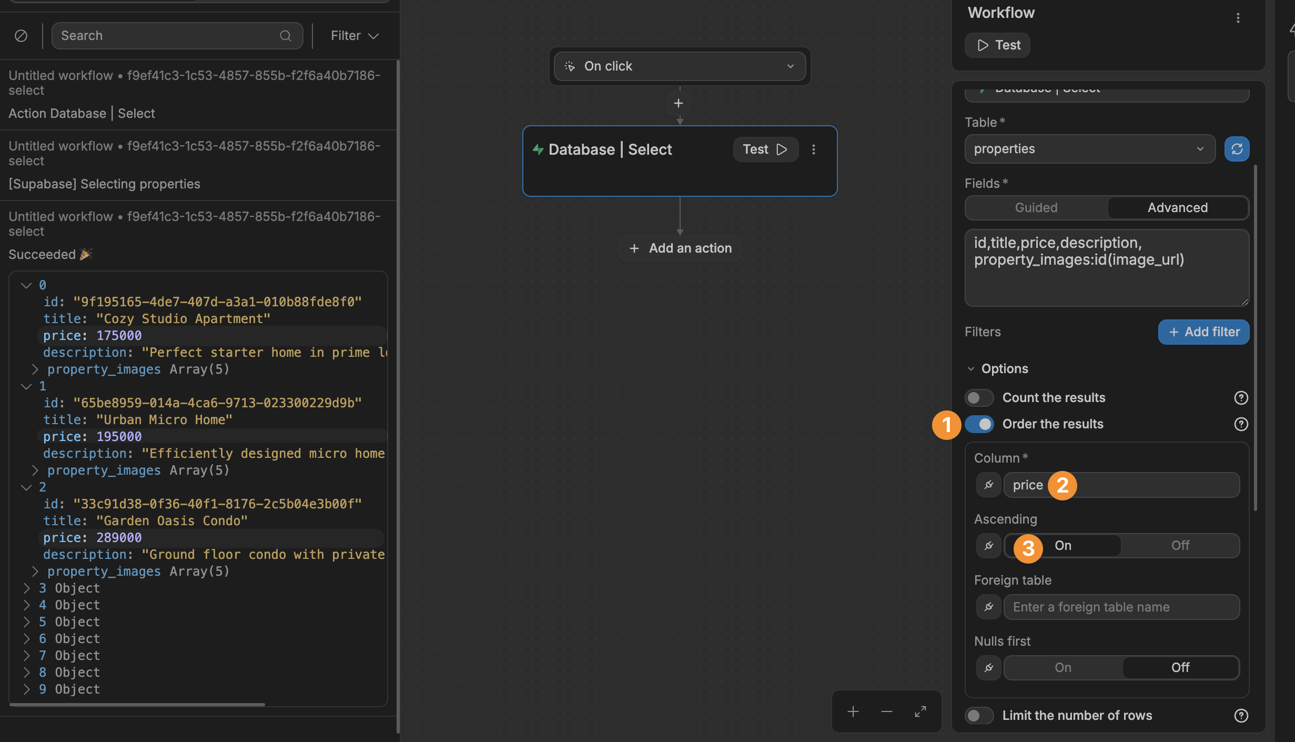
Task: Click bind icon beside Foreign table field
Action: 989,607
